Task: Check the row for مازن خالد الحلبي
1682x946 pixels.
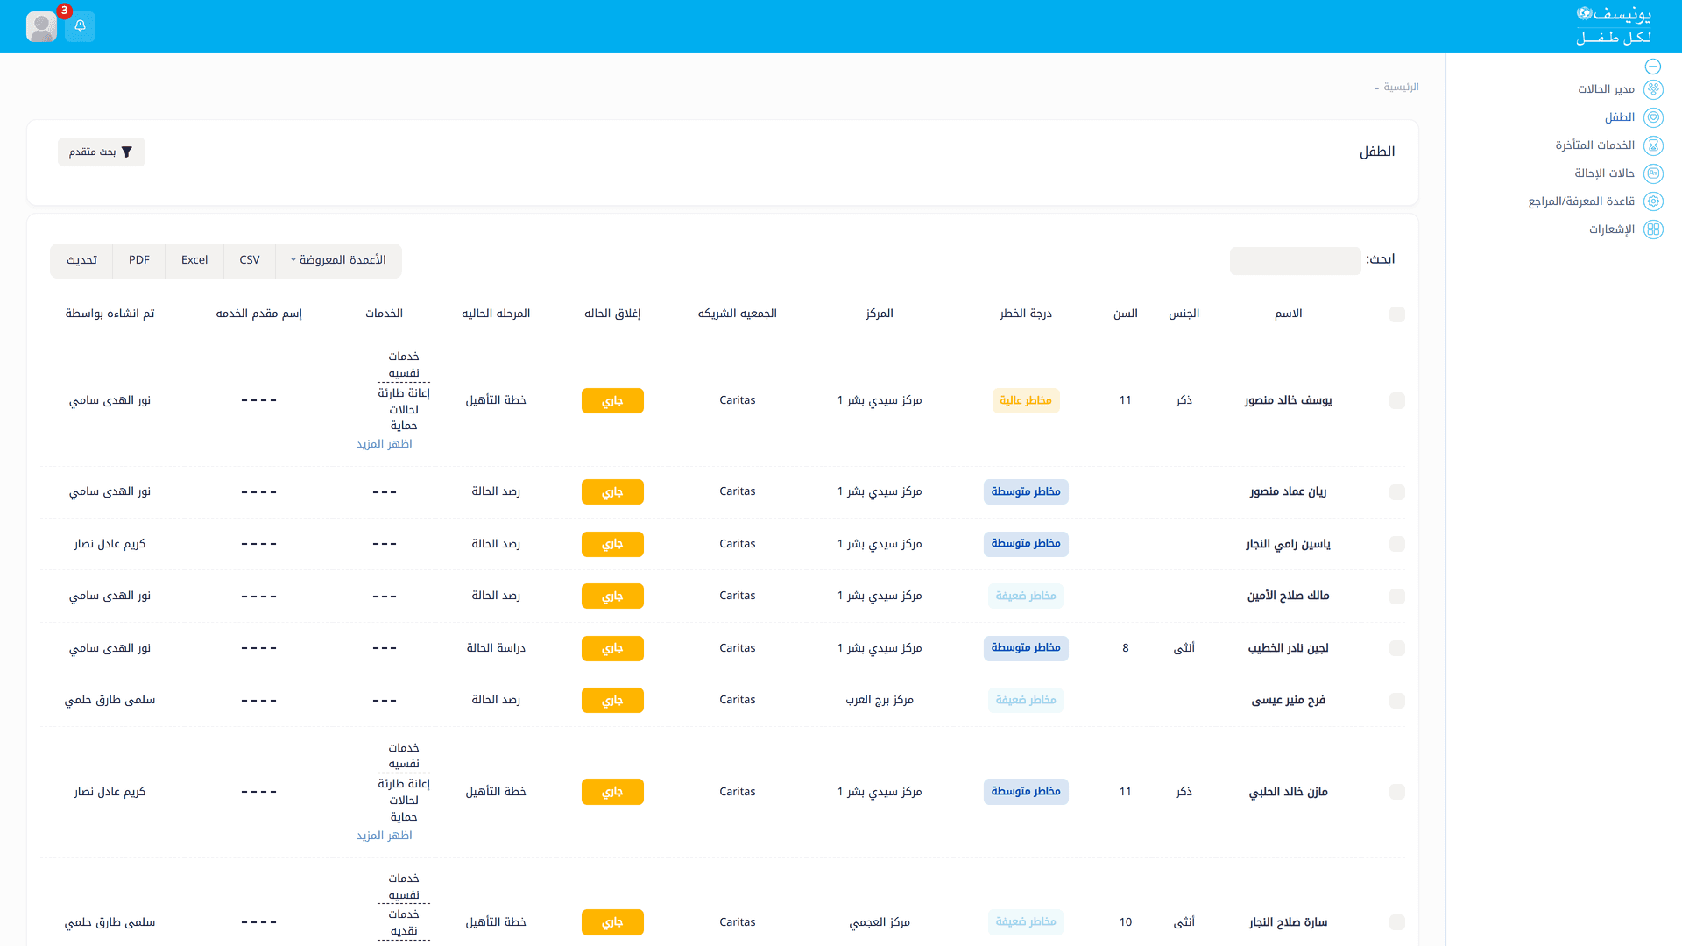Action: [1397, 792]
